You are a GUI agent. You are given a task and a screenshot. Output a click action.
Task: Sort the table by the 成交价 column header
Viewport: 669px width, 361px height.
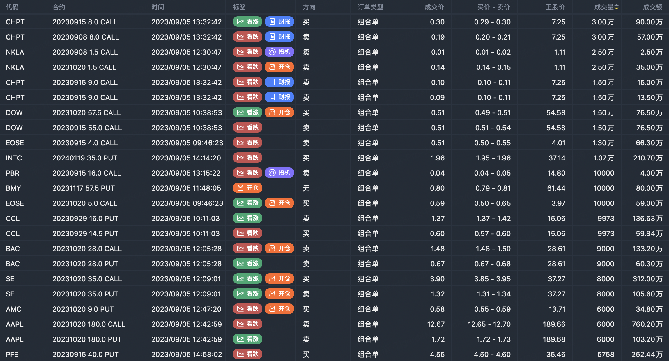pyautogui.click(x=434, y=7)
